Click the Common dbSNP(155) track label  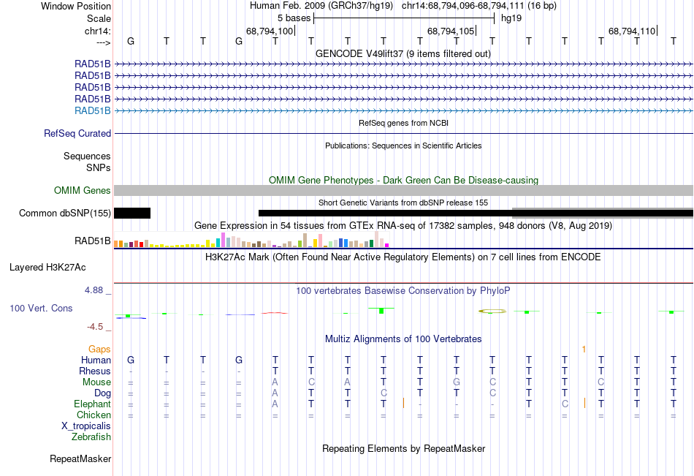coord(64,214)
